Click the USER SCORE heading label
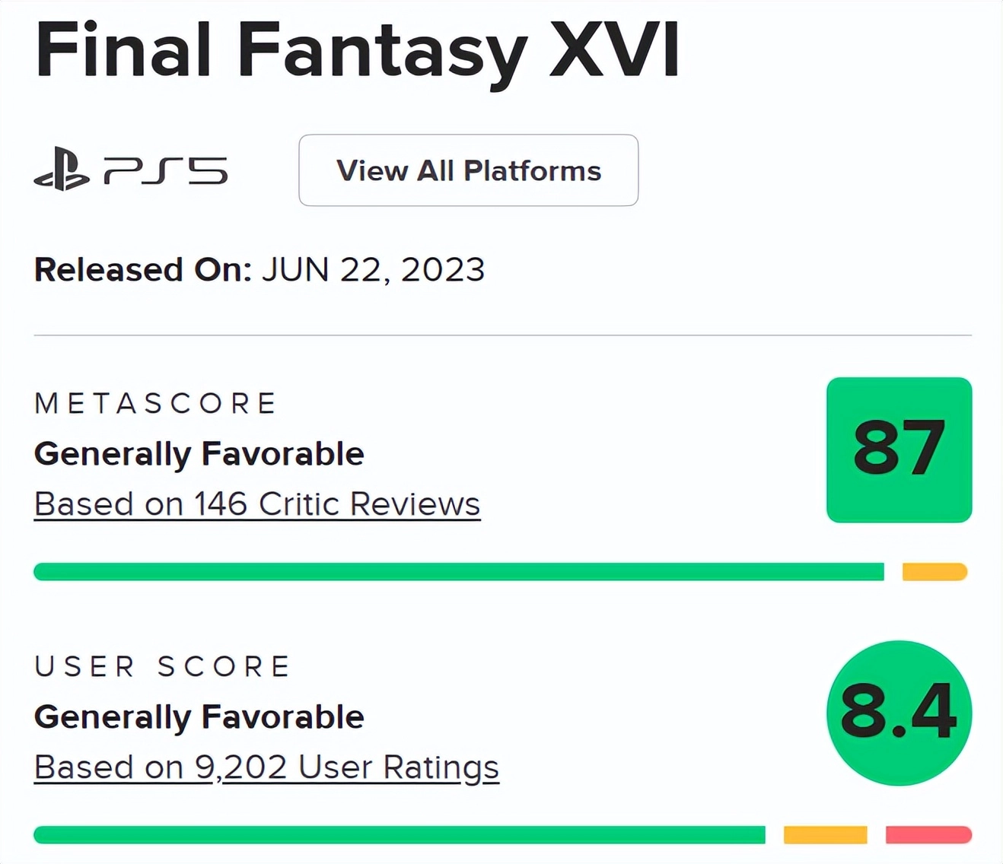This screenshot has width=1003, height=864. pos(162,667)
